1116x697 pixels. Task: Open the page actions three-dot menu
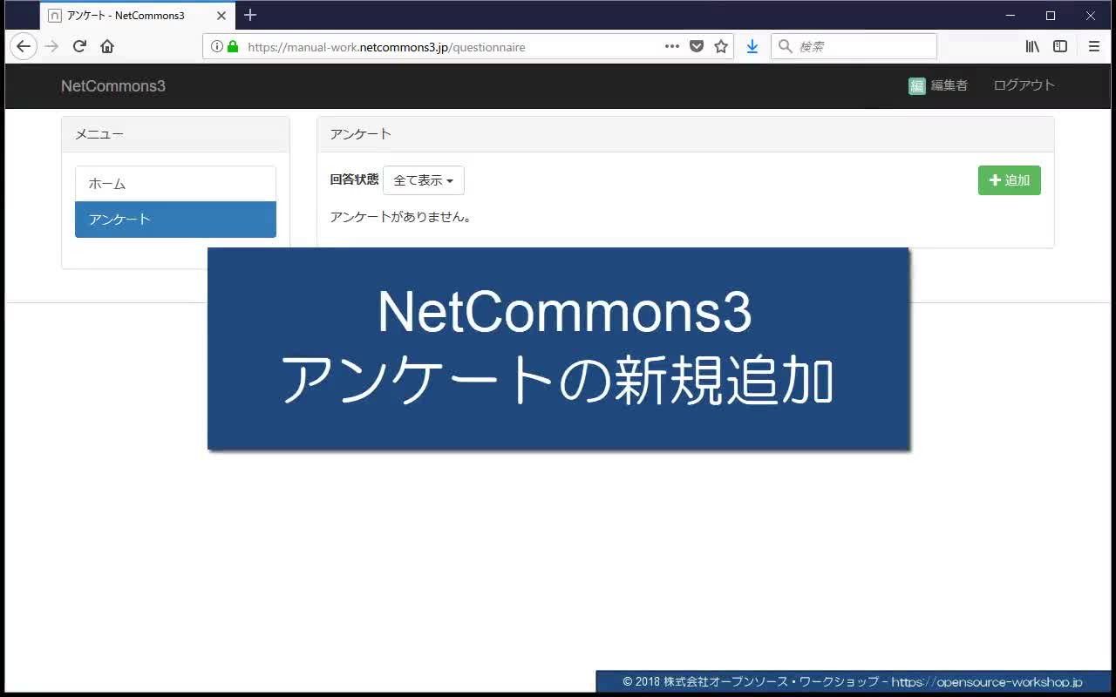(672, 46)
